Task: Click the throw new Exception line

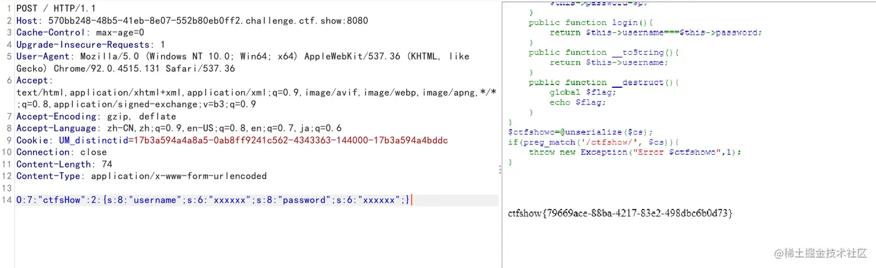Action: coord(635,152)
